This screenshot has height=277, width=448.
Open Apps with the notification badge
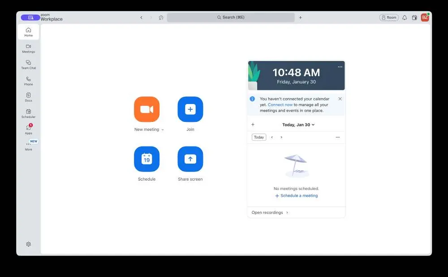point(28,130)
